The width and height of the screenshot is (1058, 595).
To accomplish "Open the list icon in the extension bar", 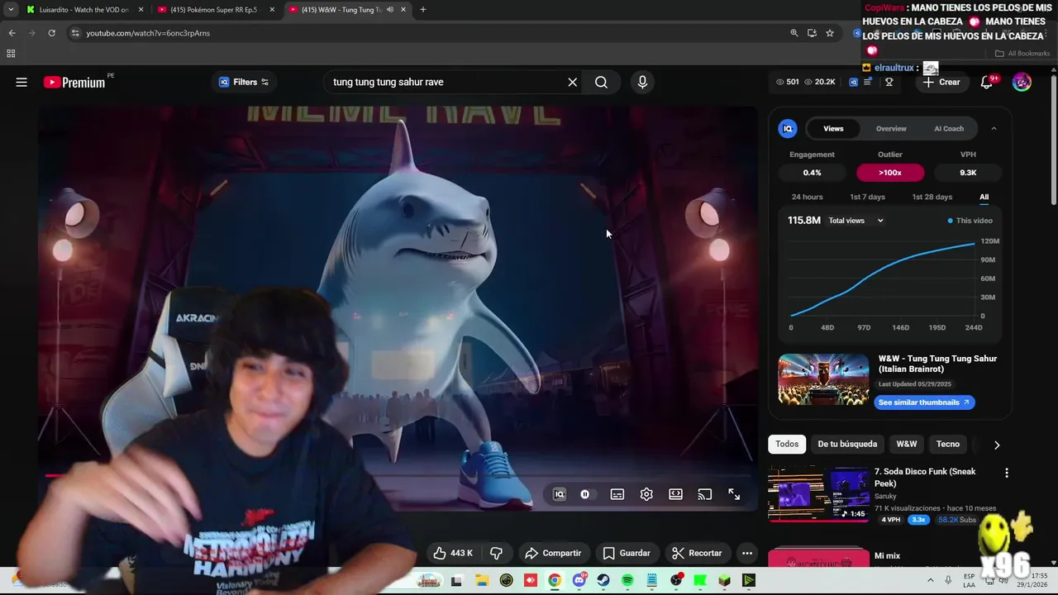I will tap(868, 82).
